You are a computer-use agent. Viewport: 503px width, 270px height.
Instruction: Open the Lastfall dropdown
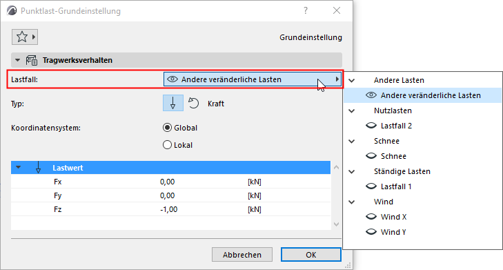(252, 79)
